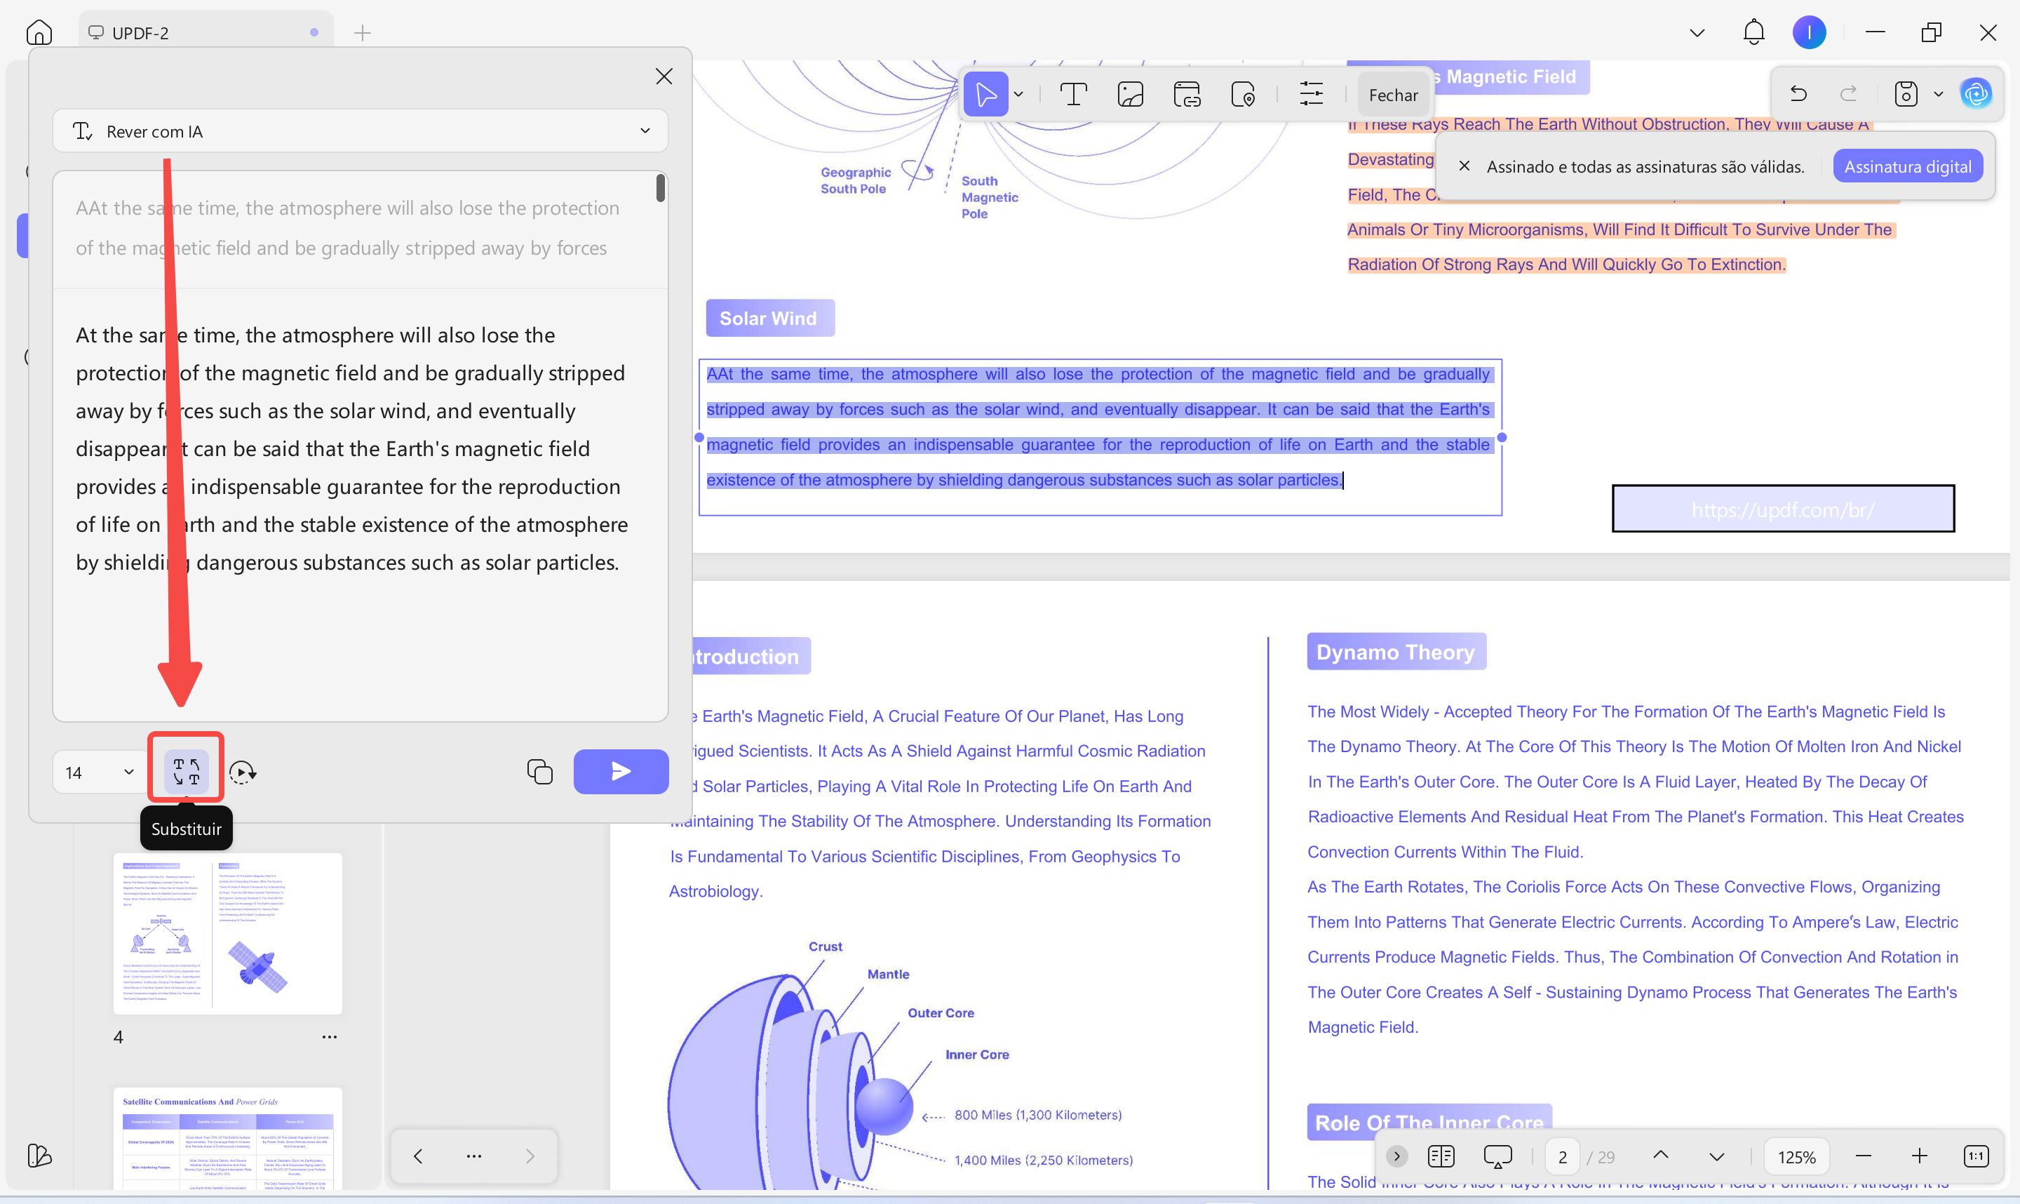Click the Assinatura digital button
Screen dimensions: 2020x1204
[x=1907, y=166]
